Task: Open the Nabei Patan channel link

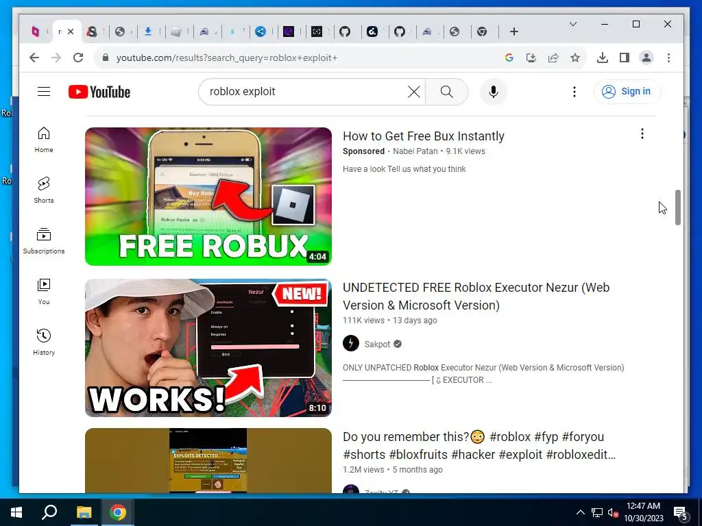Action: point(415,151)
